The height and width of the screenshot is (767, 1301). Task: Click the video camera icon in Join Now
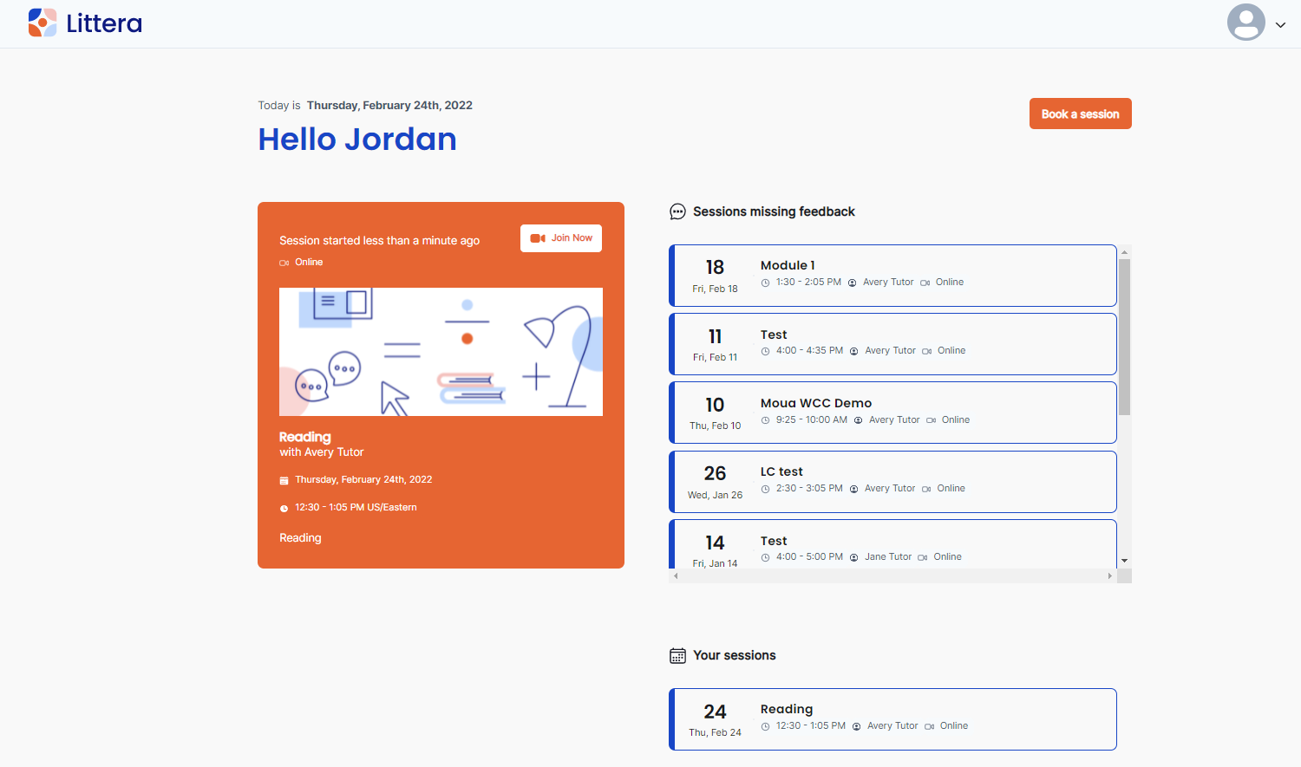point(538,238)
